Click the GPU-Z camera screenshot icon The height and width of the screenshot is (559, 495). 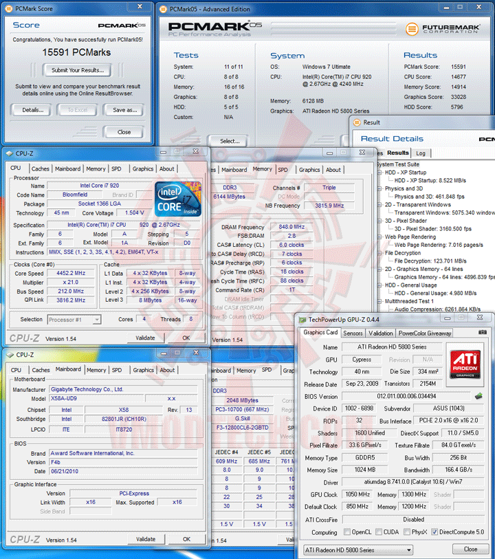[x=483, y=332]
